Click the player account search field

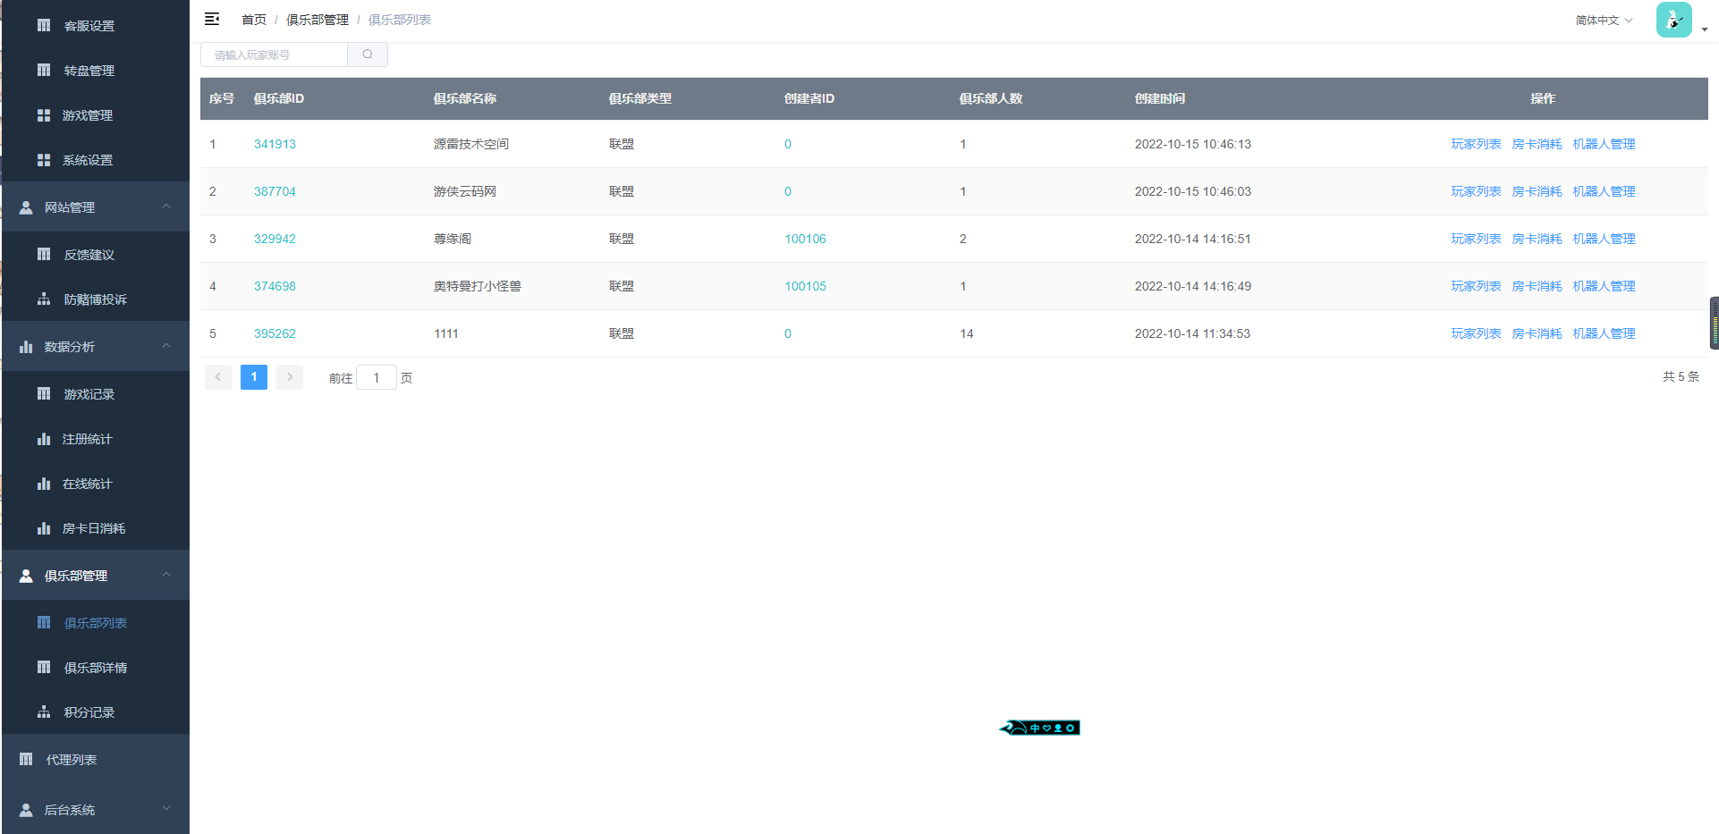coord(275,55)
